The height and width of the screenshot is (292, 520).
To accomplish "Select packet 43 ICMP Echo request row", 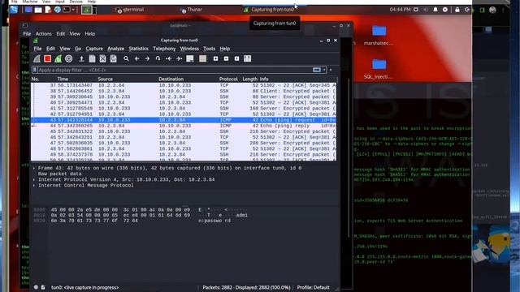I will pyautogui.click(x=184, y=120).
